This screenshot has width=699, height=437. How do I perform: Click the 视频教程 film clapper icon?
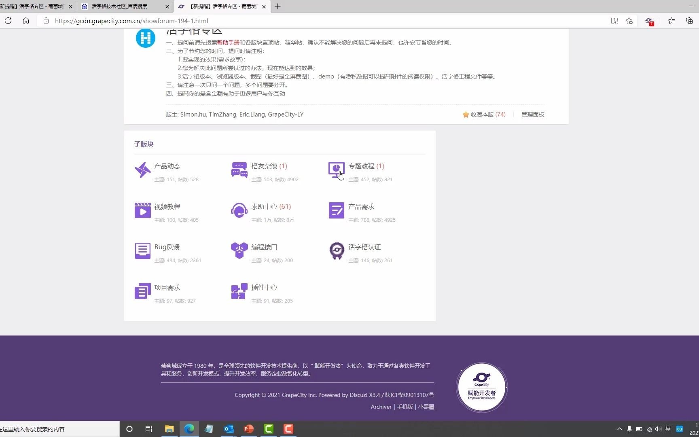pyautogui.click(x=142, y=210)
